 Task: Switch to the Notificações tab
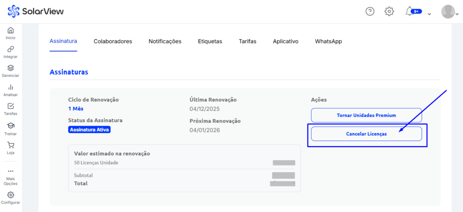click(165, 41)
